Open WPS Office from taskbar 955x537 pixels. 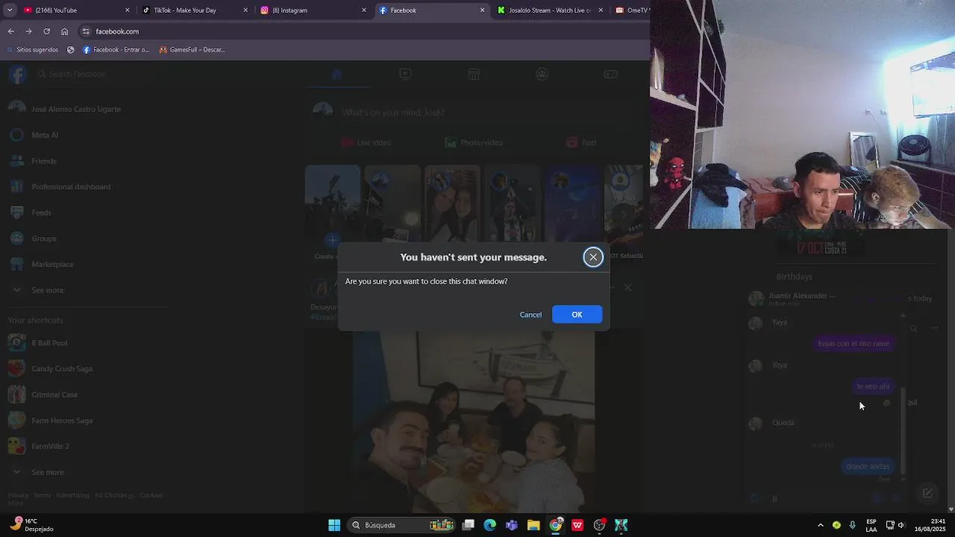pos(577,525)
